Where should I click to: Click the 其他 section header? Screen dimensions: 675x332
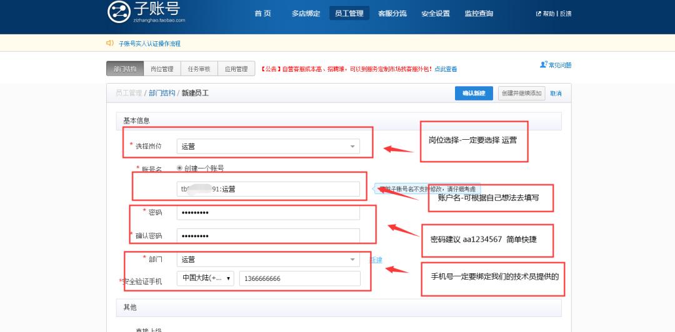pyautogui.click(x=339, y=308)
